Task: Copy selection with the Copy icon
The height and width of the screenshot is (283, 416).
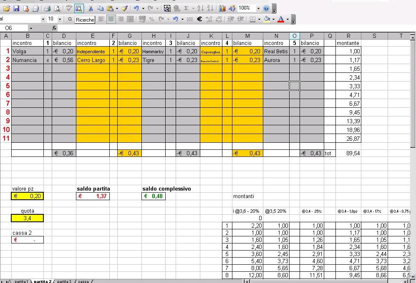Action: pyautogui.click(x=100, y=8)
